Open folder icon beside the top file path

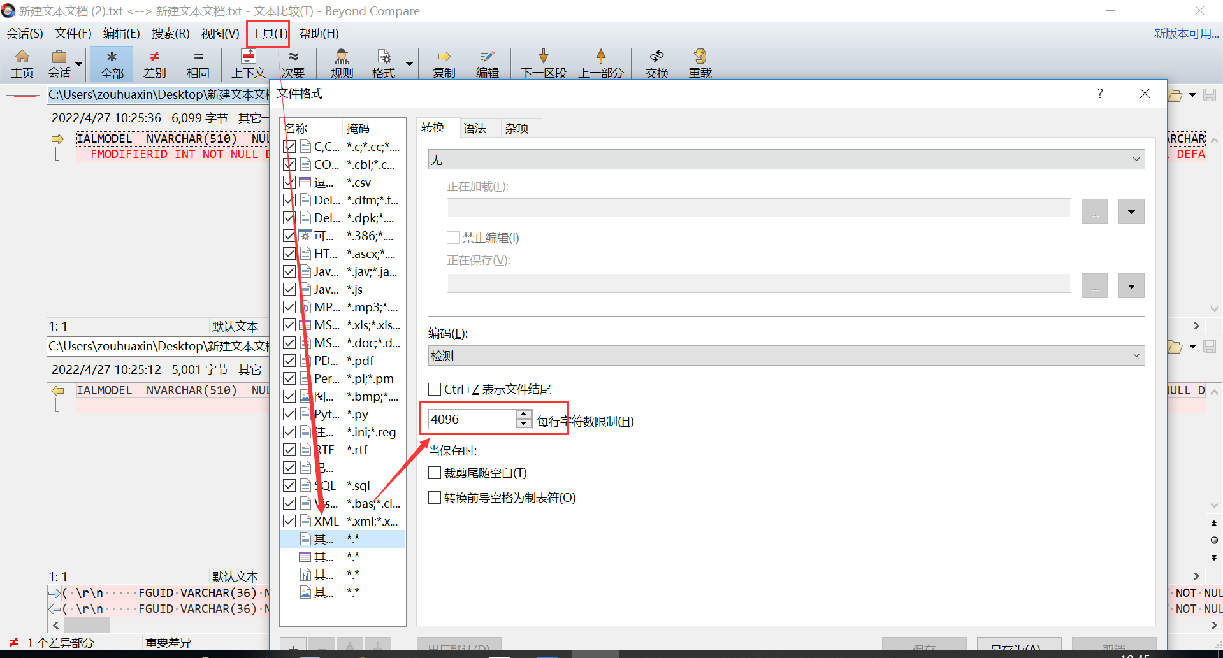(x=1175, y=96)
